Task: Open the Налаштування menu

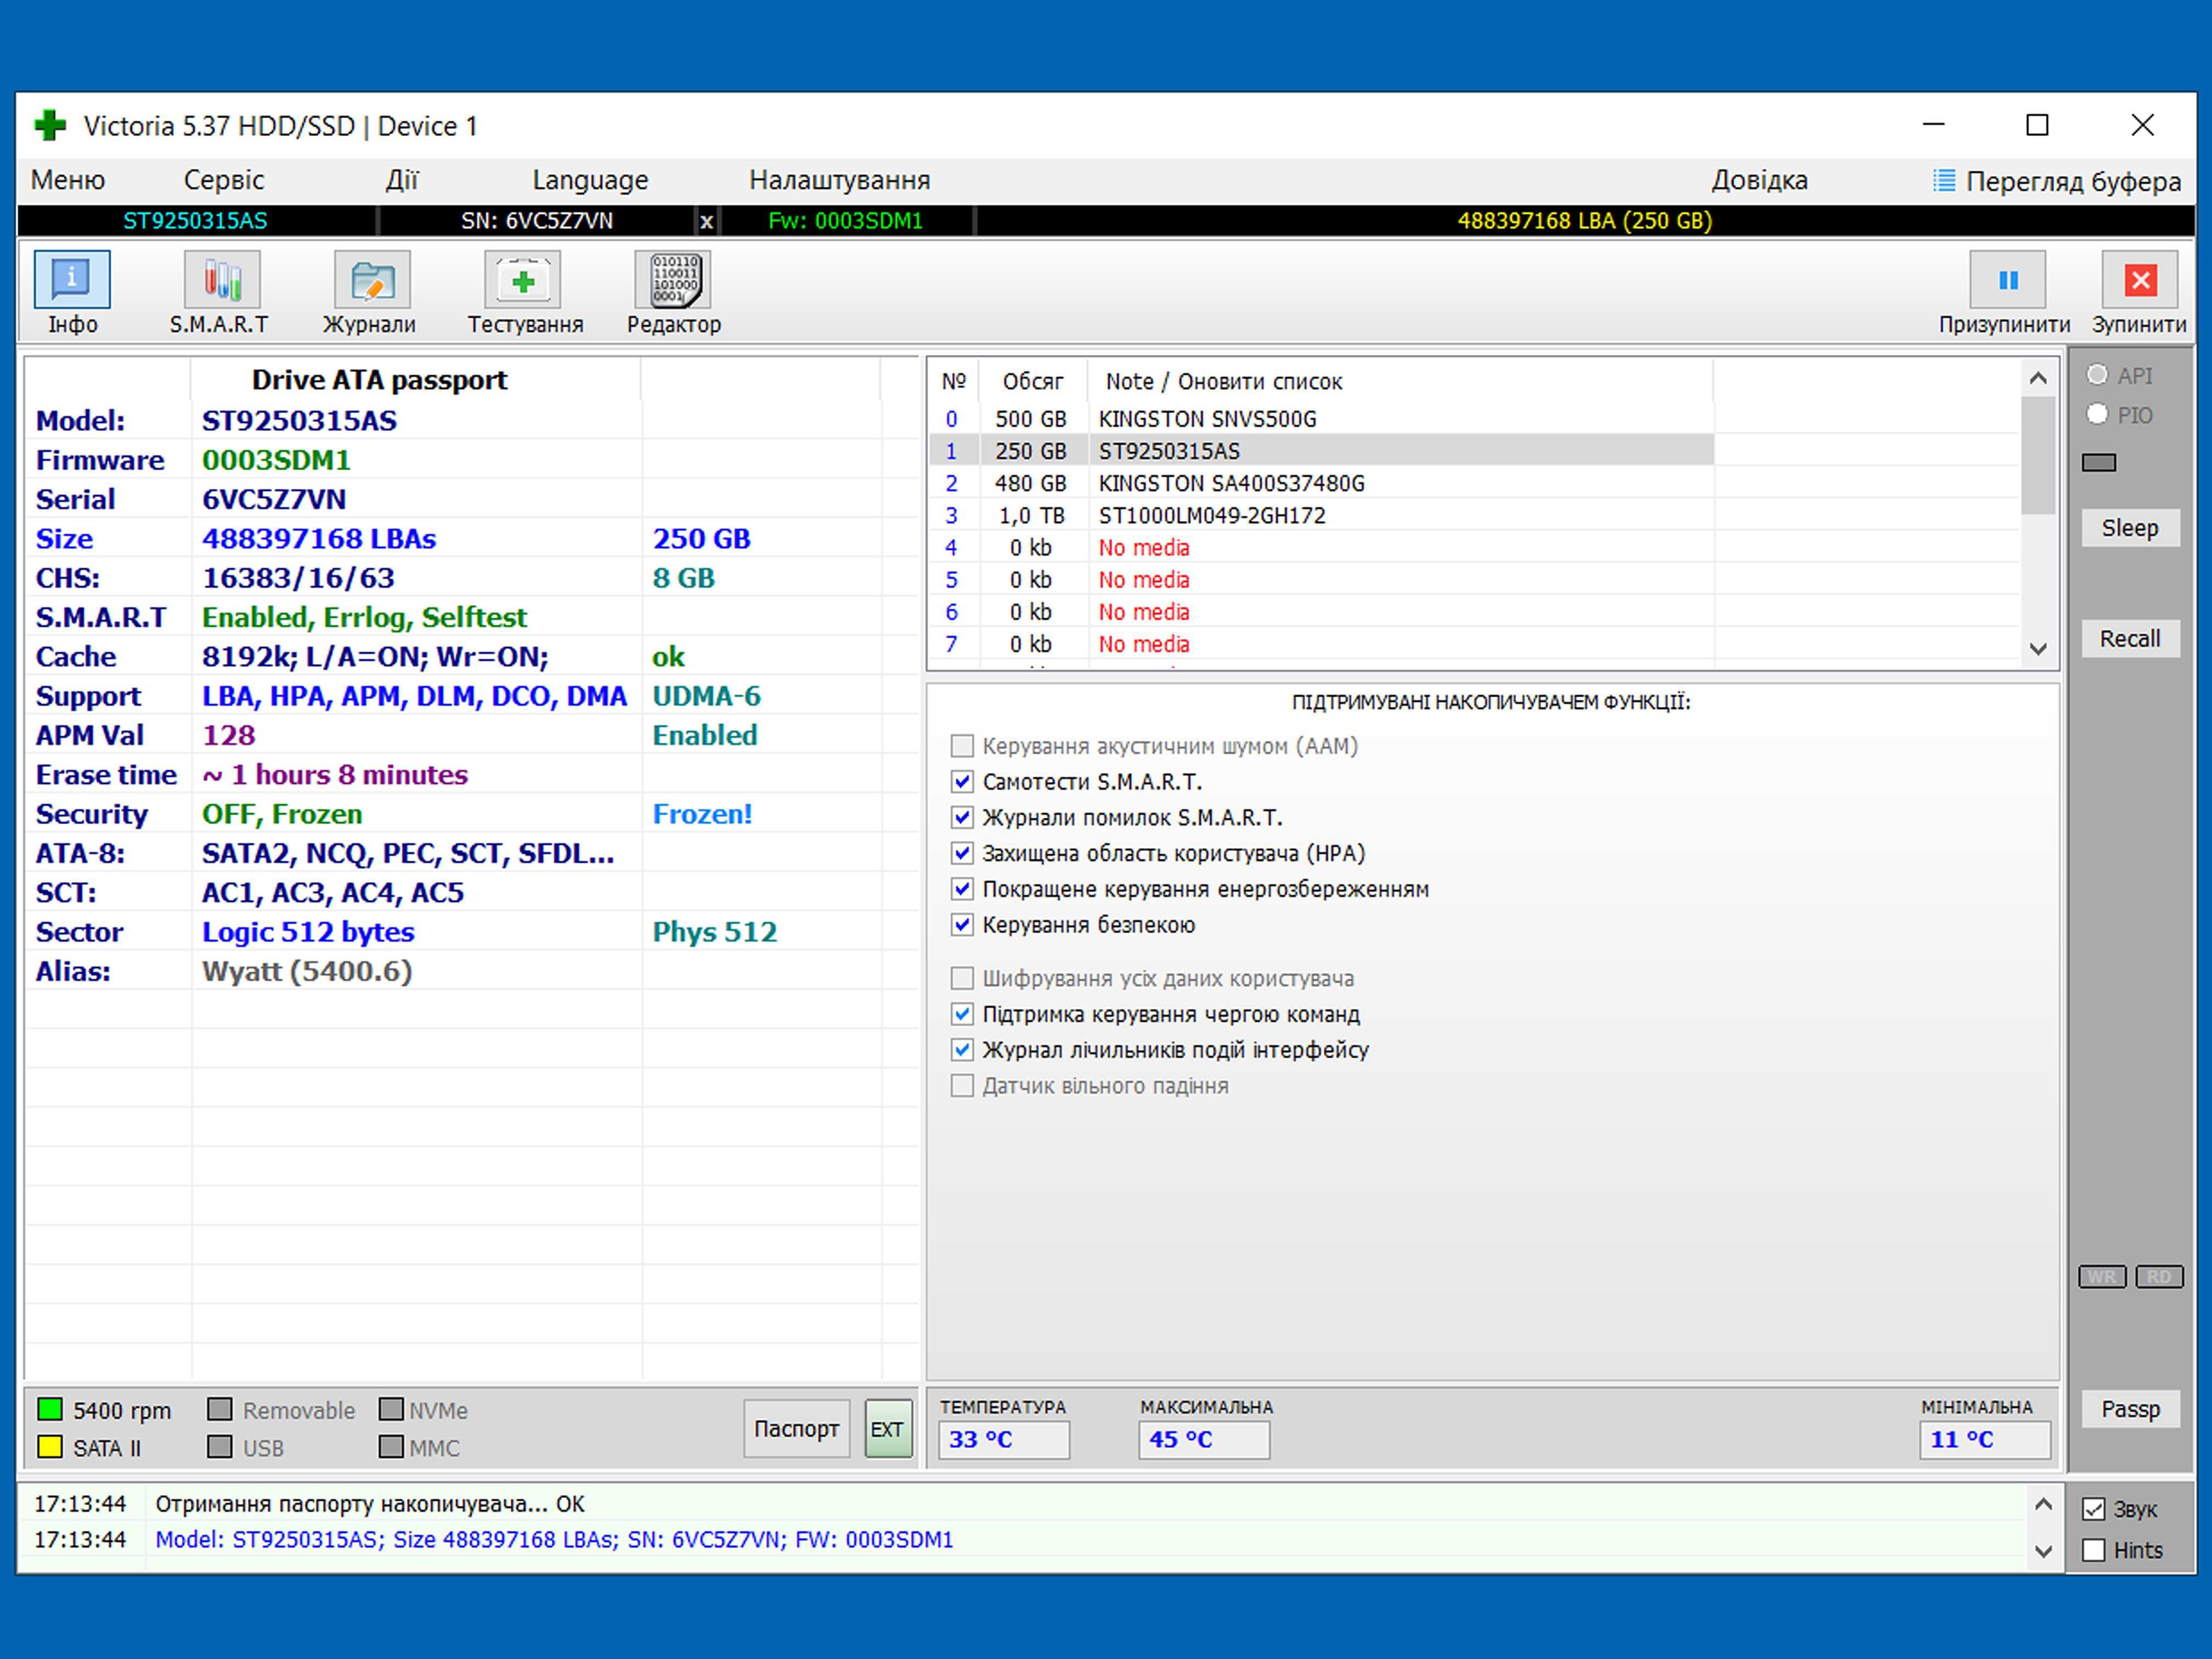Action: click(x=840, y=180)
